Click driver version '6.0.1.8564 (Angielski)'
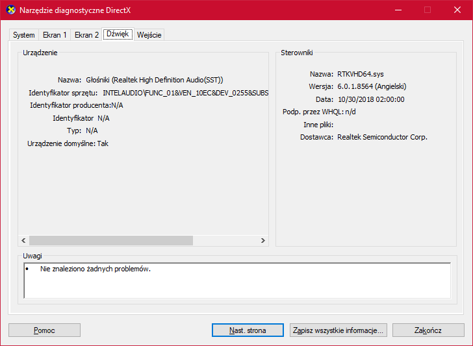This screenshot has width=473, height=346. pos(372,86)
